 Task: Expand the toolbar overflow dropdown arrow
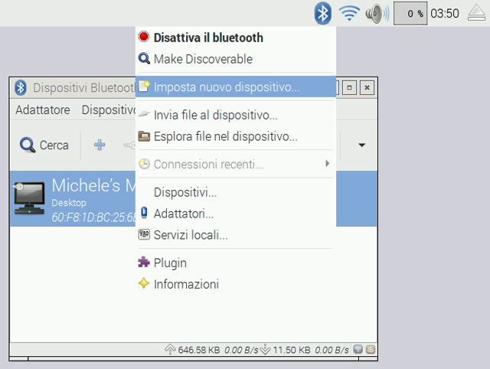click(361, 145)
